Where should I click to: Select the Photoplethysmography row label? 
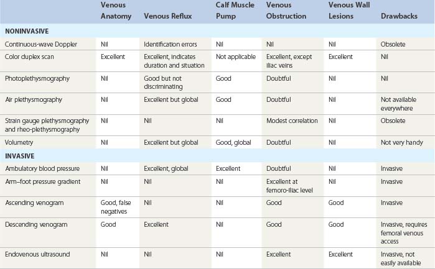(x=37, y=78)
